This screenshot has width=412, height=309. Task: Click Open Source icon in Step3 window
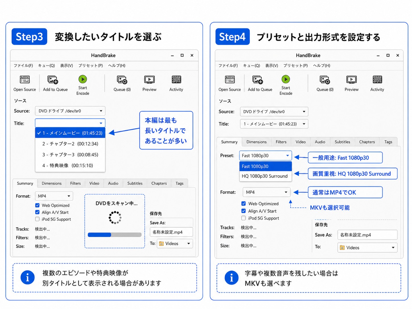(25, 80)
